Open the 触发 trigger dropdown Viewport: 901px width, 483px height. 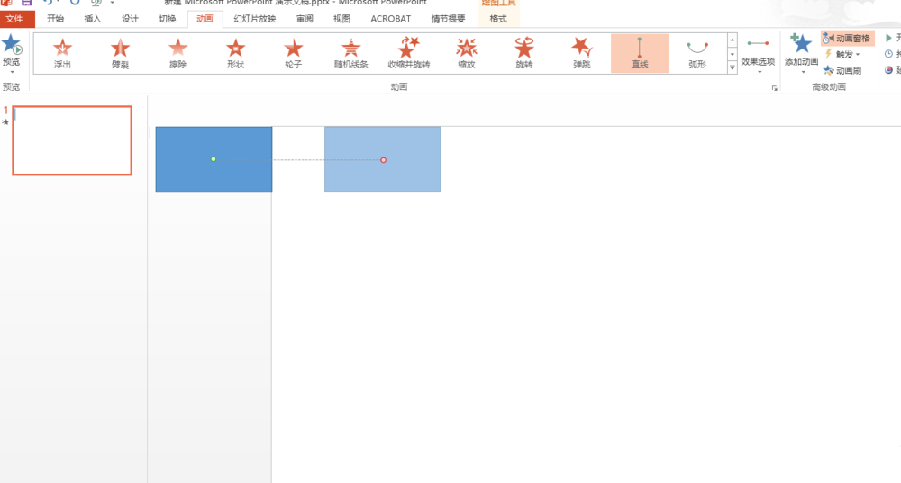pyautogui.click(x=842, y=55)
